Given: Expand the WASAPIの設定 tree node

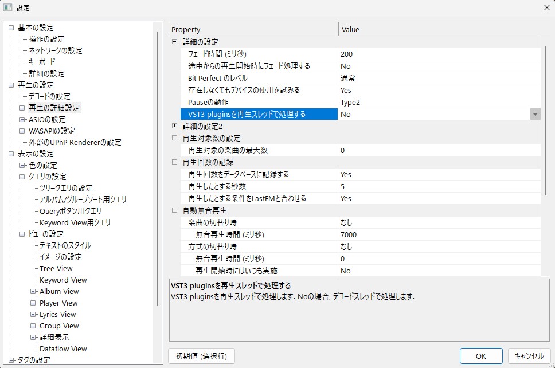Looking at the screenshot, I should [22, 131].
